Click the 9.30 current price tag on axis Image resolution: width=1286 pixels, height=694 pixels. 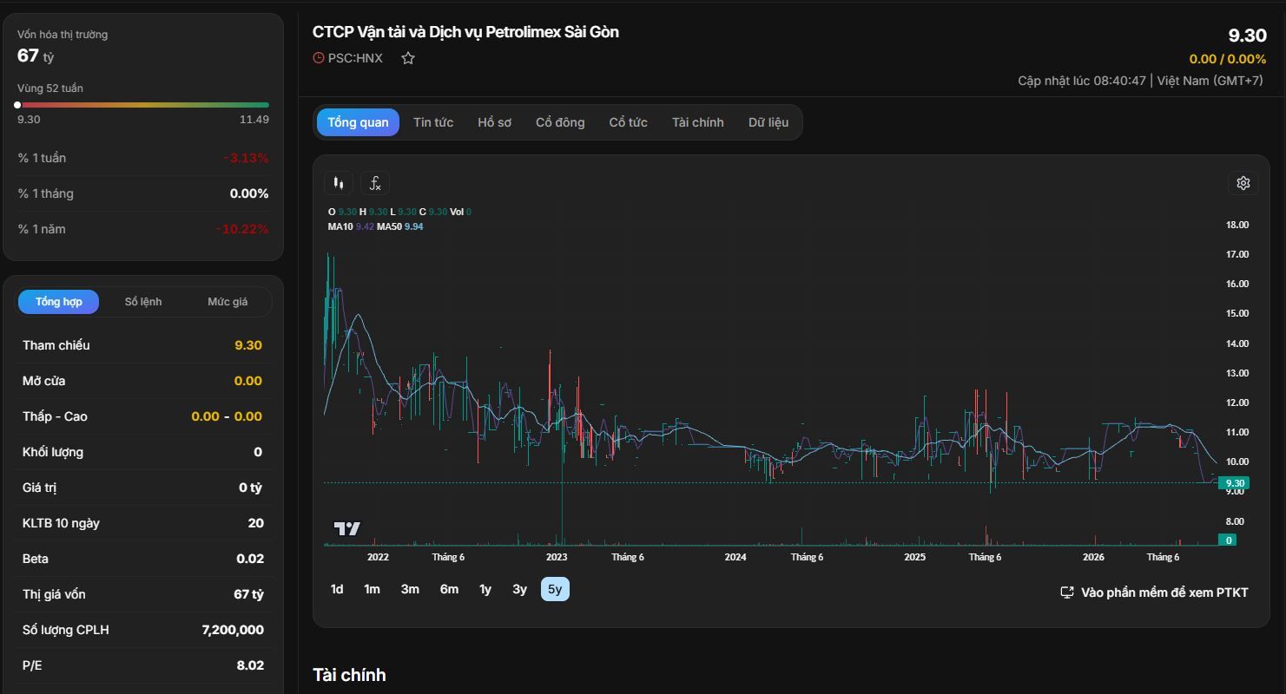point(1234,483)
